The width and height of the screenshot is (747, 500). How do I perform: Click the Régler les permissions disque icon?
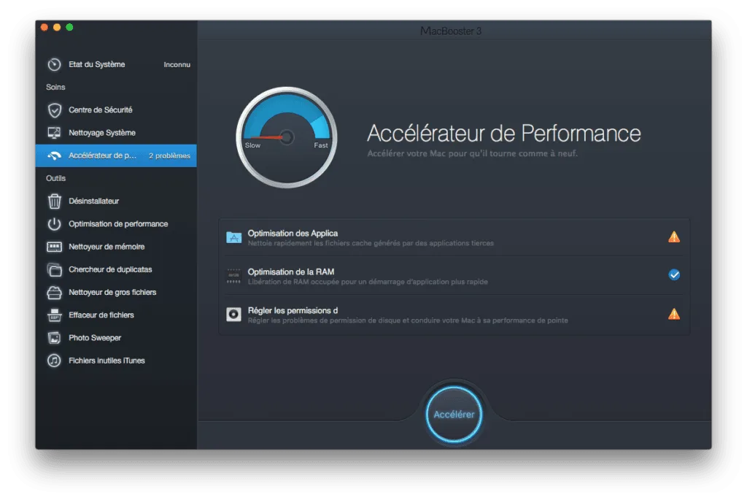click(233, 314)
